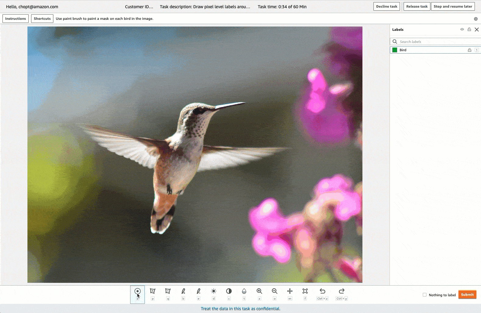
Task: Select the eraser brush tool
Action: pyautogui.click(x=198, y=291)
